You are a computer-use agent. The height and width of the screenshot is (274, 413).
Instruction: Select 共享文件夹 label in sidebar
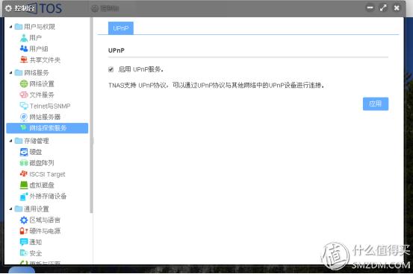pos(45,60)
